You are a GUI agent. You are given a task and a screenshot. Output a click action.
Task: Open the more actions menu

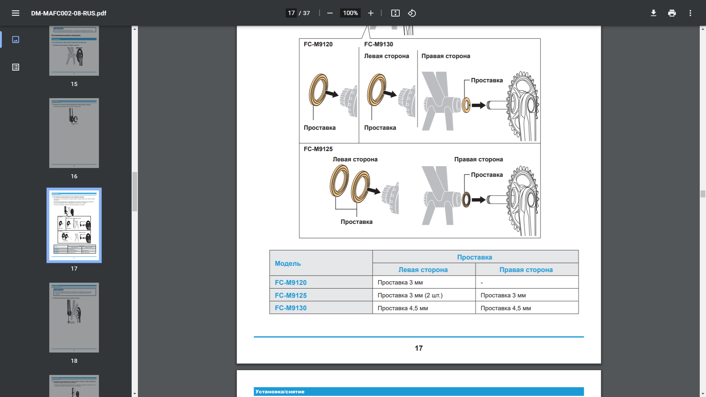[x=690, y=13]
